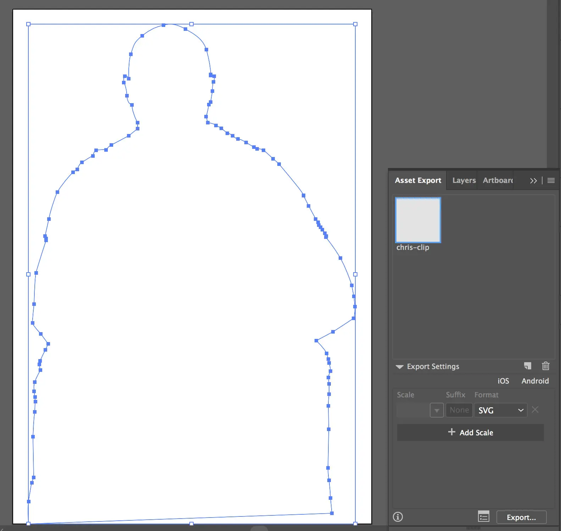Open the Scale dropdown arrow
Image resolution: width=561 pixels, height=531 pixels.
pos(437,410)
